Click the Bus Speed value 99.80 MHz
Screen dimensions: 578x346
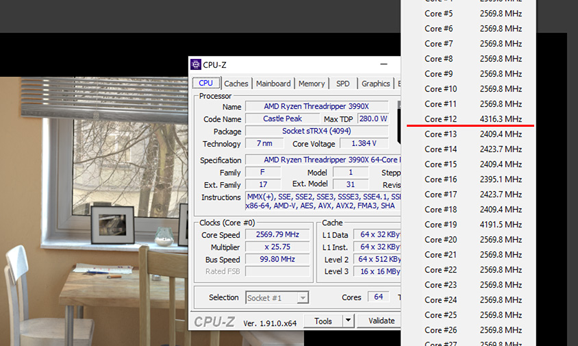point(277,259)
